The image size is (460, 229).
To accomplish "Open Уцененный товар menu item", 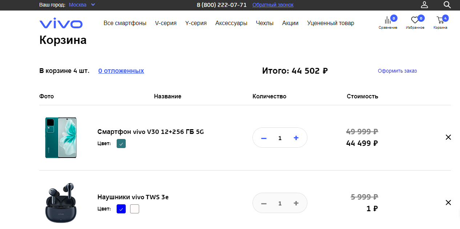I will pyautogui.click(x=331, y=23).
